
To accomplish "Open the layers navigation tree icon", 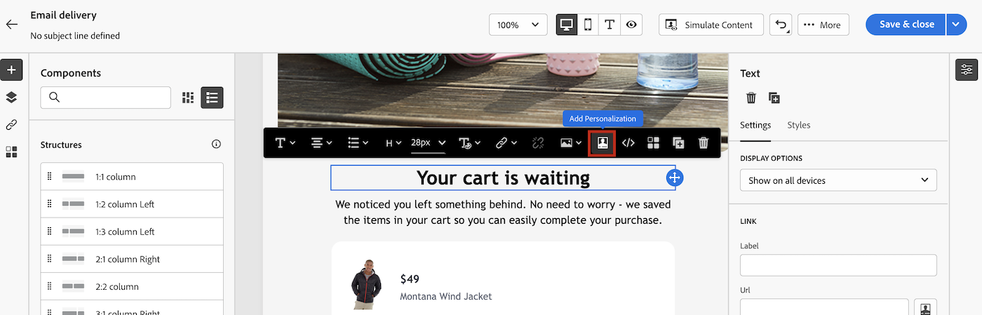I will point(11,98).
